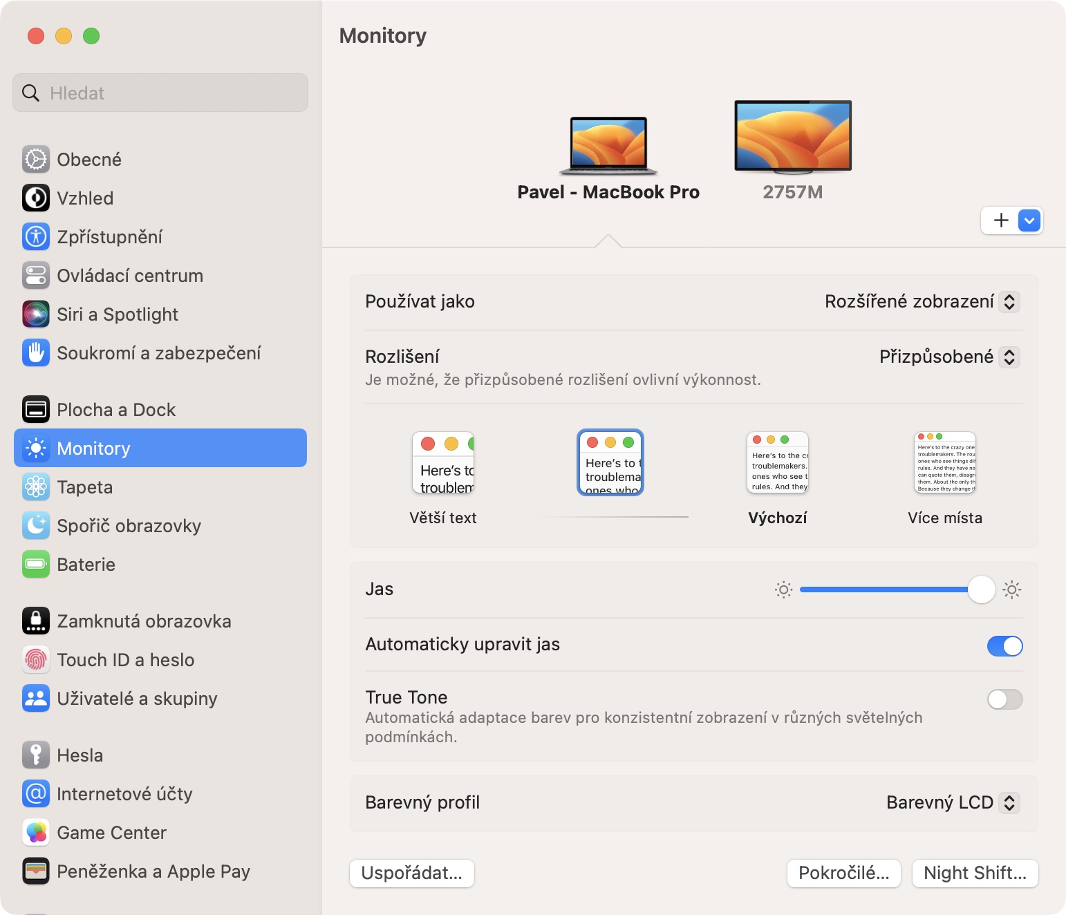Viewport: 1066px width, 915px height.
Task: Open the Game Center icon
Action: click(36, 833)
